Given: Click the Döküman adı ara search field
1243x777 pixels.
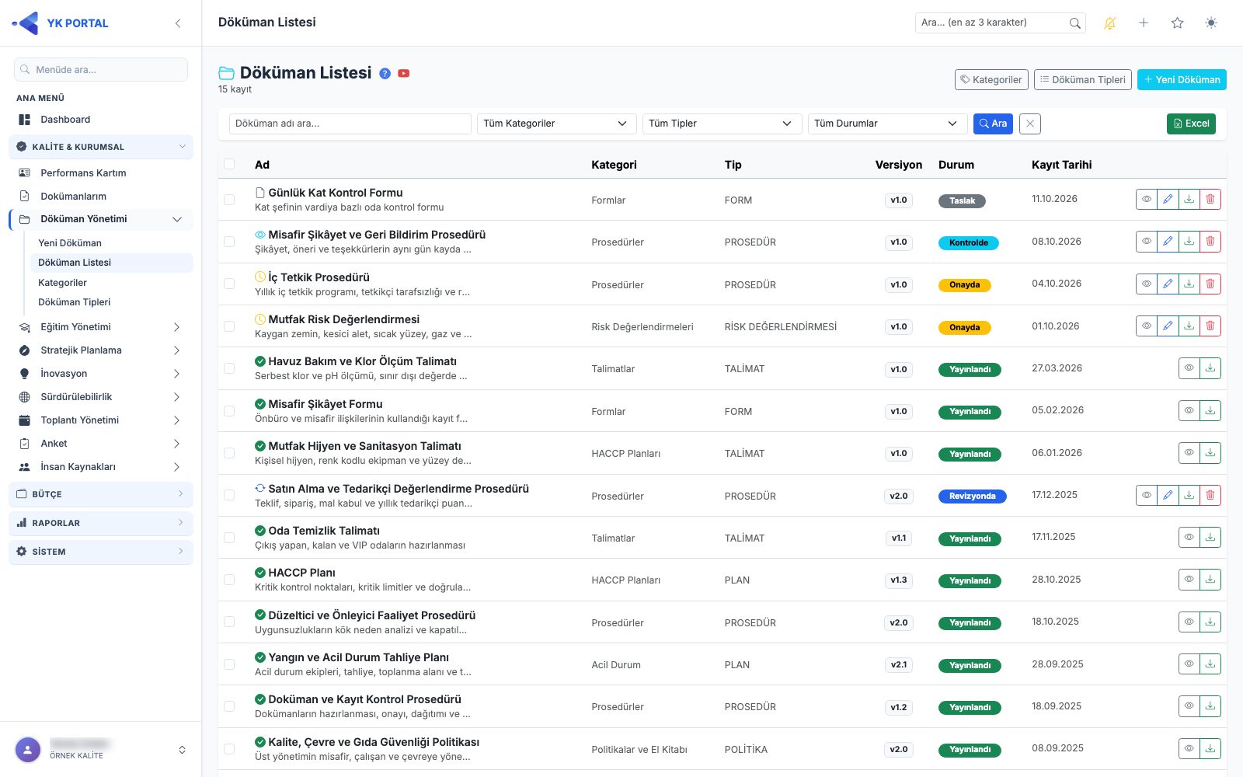Looking at the screenshot, I should [350, 124].
